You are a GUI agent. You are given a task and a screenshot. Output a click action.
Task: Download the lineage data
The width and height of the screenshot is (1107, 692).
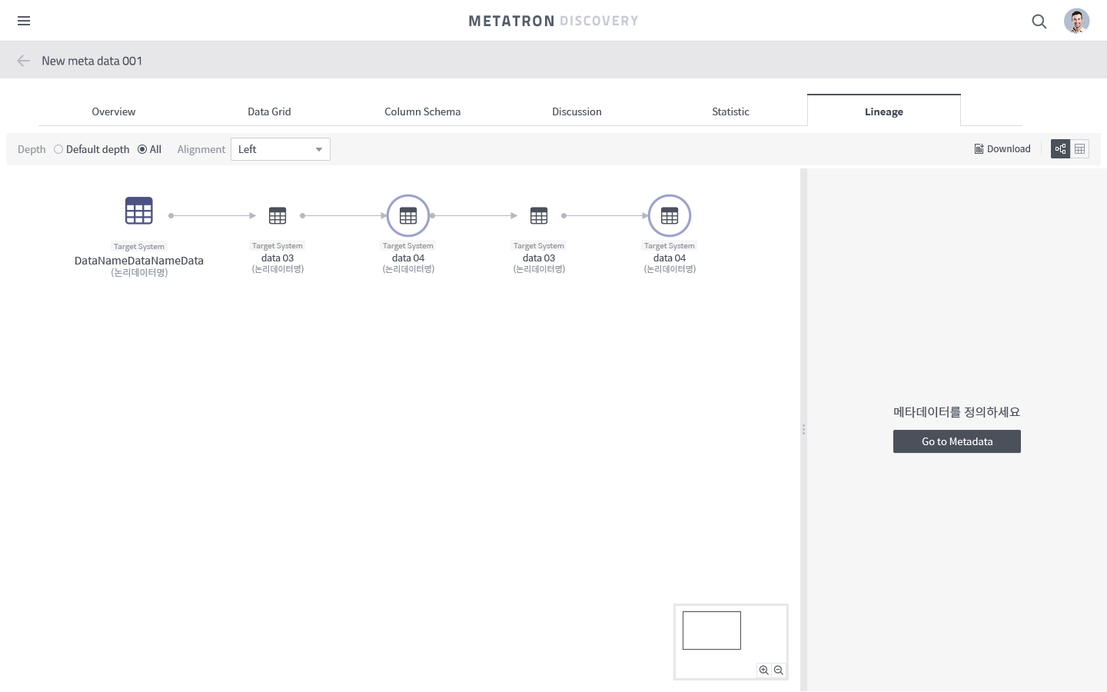[1002, 148]
